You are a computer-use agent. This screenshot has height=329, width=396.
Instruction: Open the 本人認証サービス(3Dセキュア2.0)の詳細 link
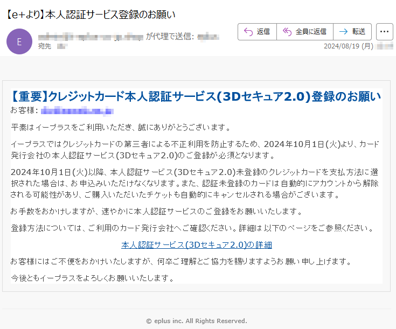point(197,244)
